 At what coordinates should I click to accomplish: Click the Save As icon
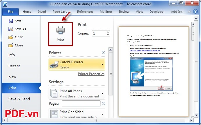point(11,29)
